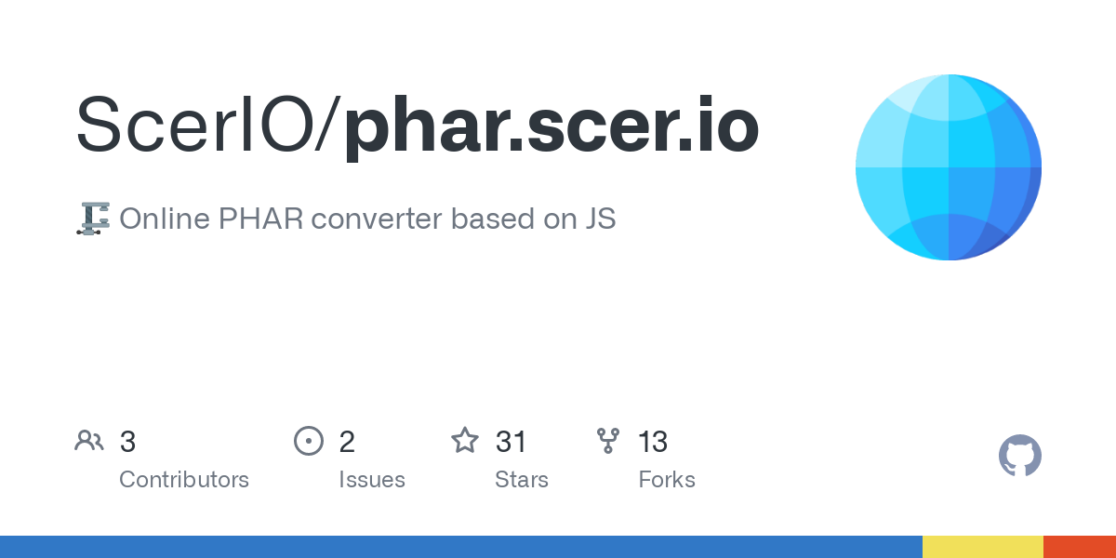
Task: Click the Forks label
Action: coord(667,480)
